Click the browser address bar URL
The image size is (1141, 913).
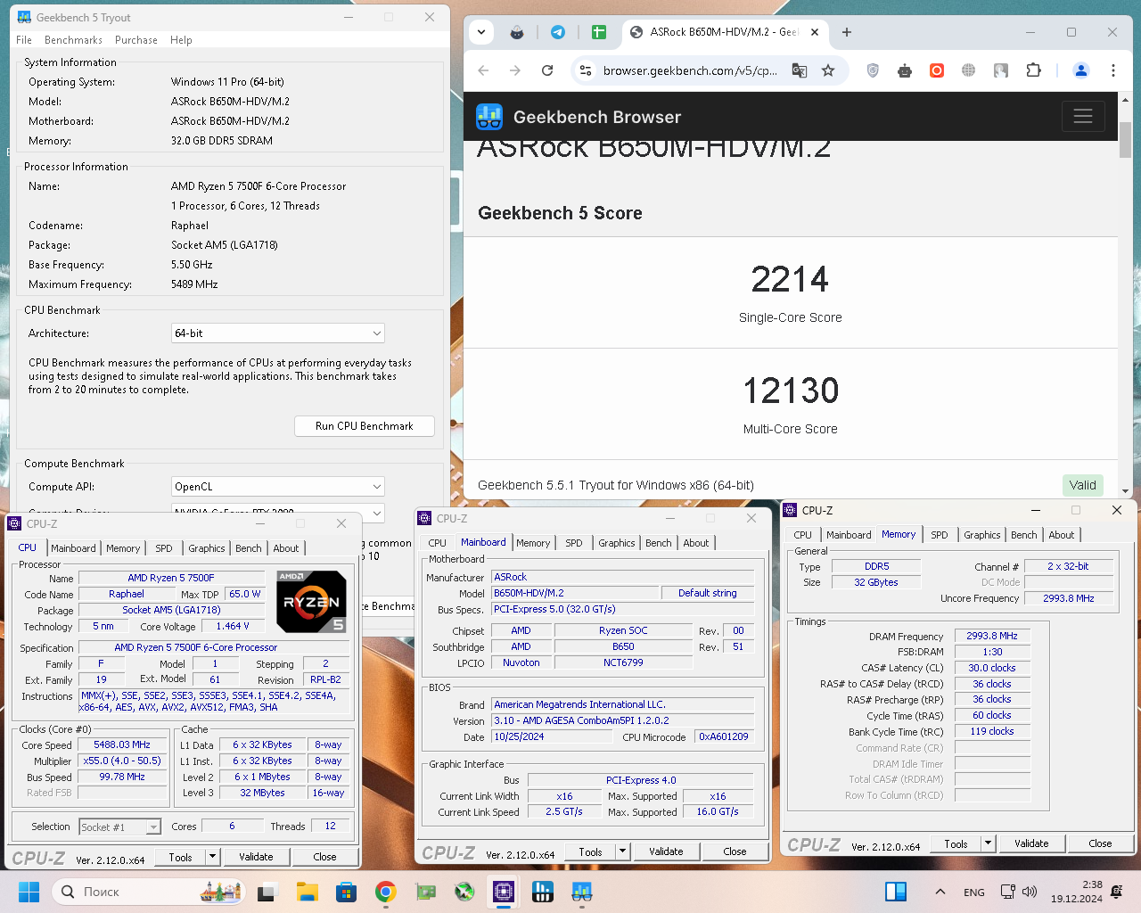click(x=690, y=70)
